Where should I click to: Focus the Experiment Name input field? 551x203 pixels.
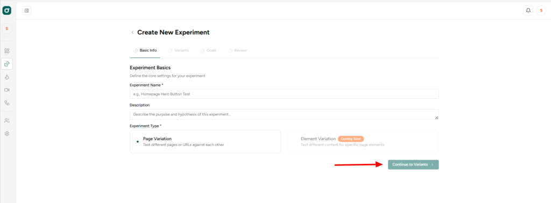[284, 94]
